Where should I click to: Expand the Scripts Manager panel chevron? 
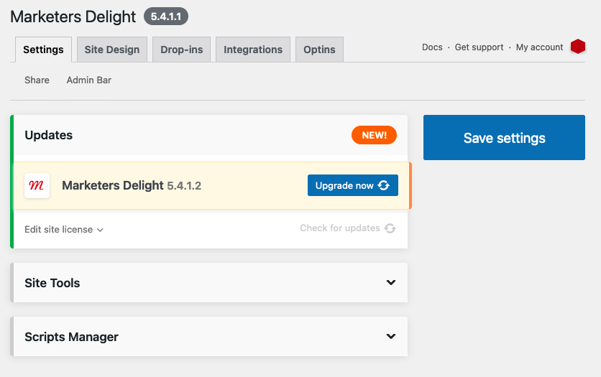pyautogui.click(x=391, y=337)
